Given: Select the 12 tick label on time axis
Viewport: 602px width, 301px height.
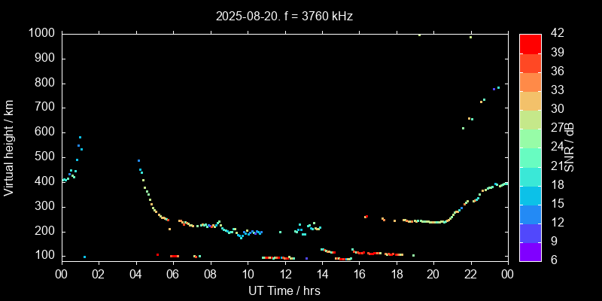Looking at the screenshot, I should point(284,275).
